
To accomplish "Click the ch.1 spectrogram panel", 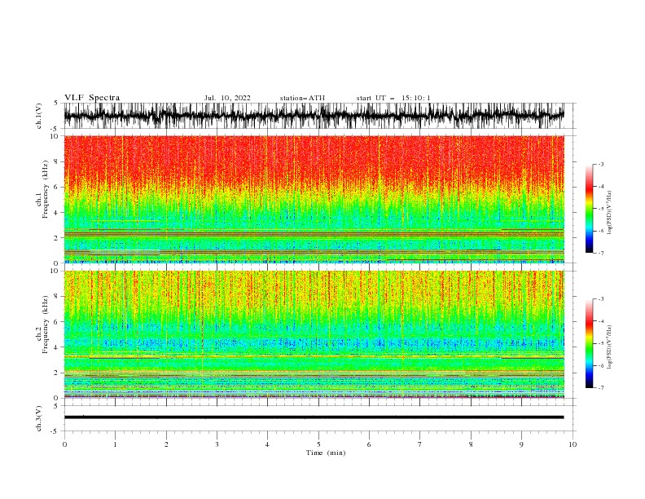I will (314, 199).
